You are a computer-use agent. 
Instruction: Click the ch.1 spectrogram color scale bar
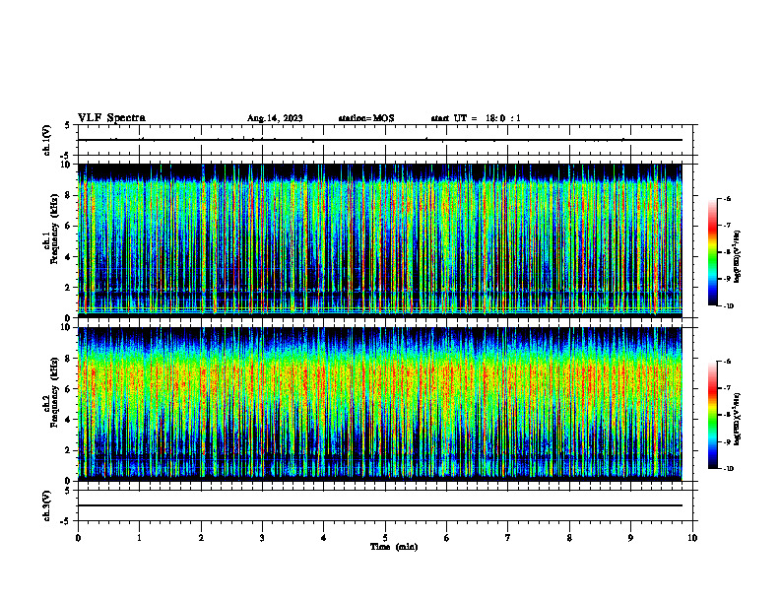(x=712, y=252)
